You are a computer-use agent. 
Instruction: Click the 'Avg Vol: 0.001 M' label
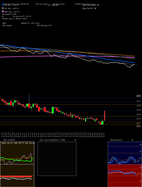point(91,5)
